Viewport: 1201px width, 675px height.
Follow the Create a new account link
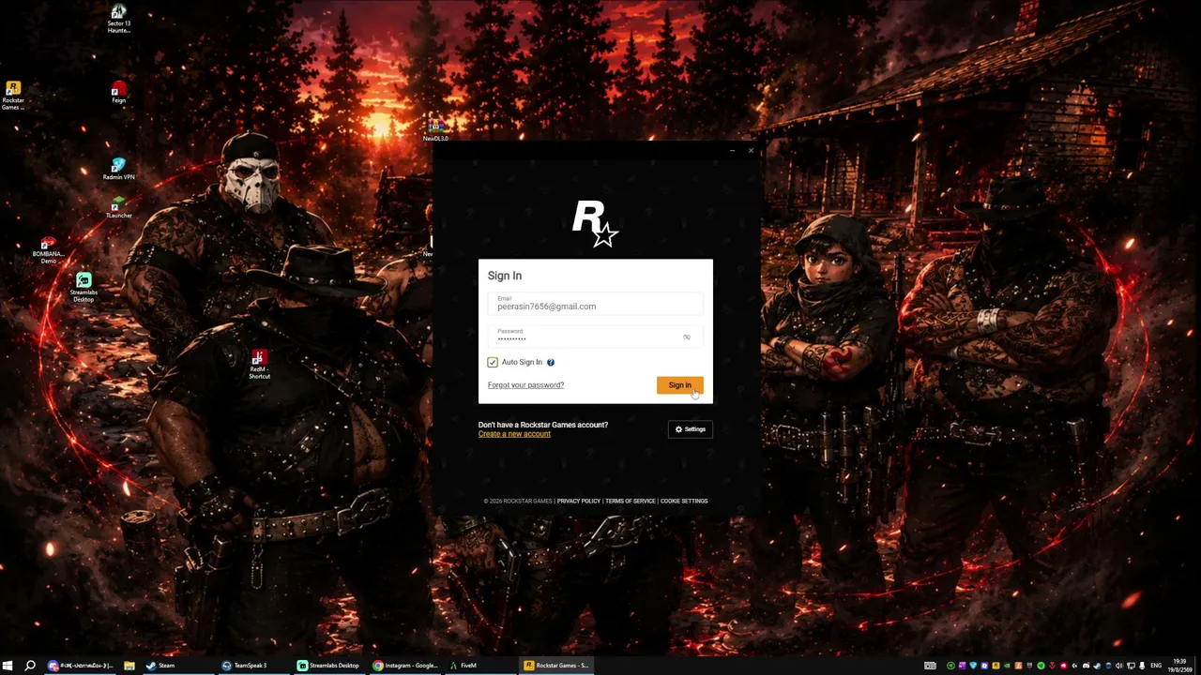pos(514,434)
